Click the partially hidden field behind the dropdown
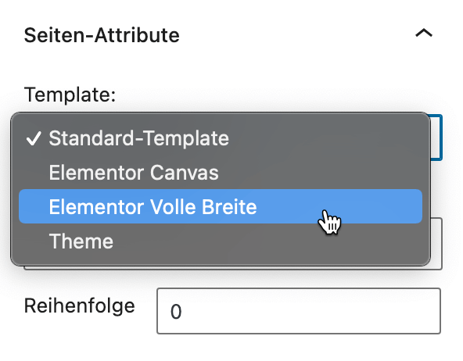This screenshot has height=361, width=463. tap(436, 244)
